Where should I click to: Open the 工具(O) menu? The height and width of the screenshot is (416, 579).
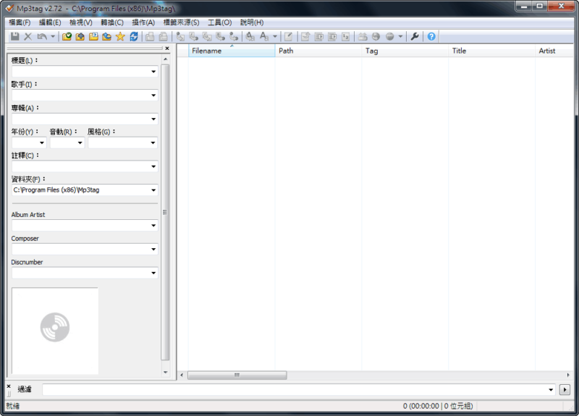point(220,22)
